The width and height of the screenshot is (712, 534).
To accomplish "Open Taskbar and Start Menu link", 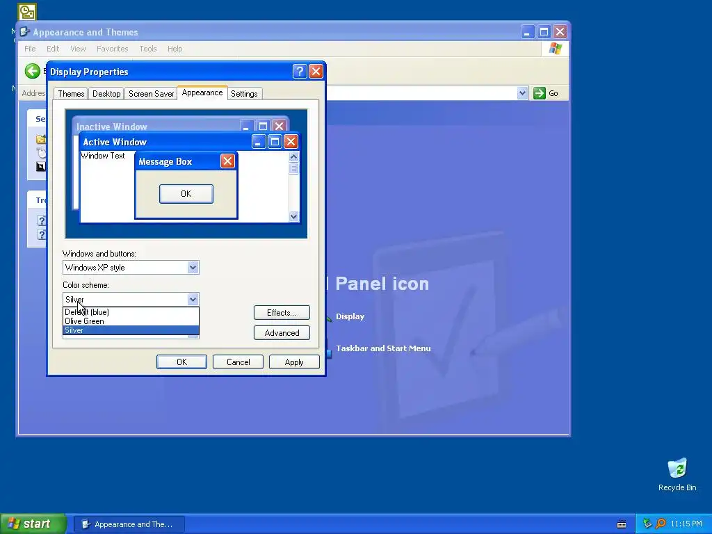I will [x=383, y=348].
